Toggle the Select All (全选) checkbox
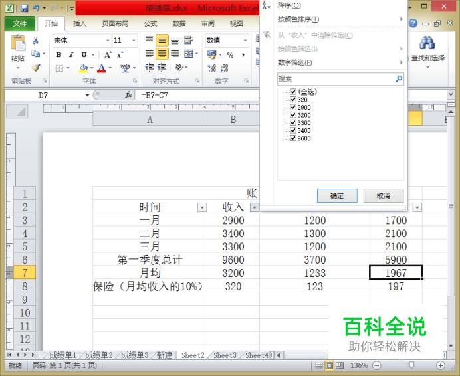Viewport: 460px width, 376px height. (x=292, y=92)
